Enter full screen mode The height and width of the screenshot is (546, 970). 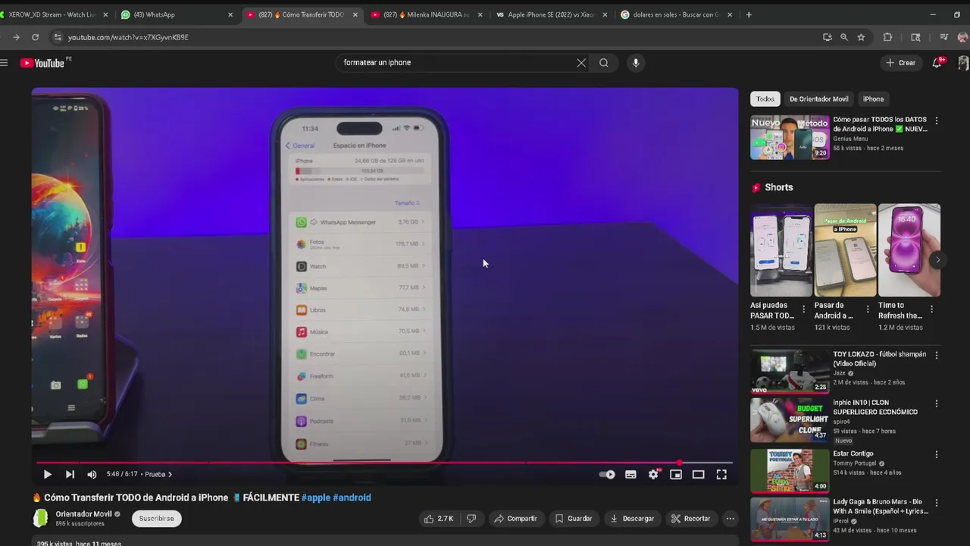(x=721, y=475)
